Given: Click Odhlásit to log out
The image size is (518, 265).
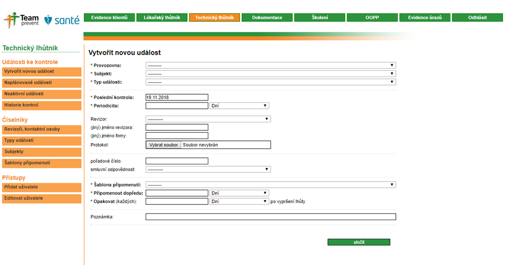Looking at the screenshot, I should [477, 17].
